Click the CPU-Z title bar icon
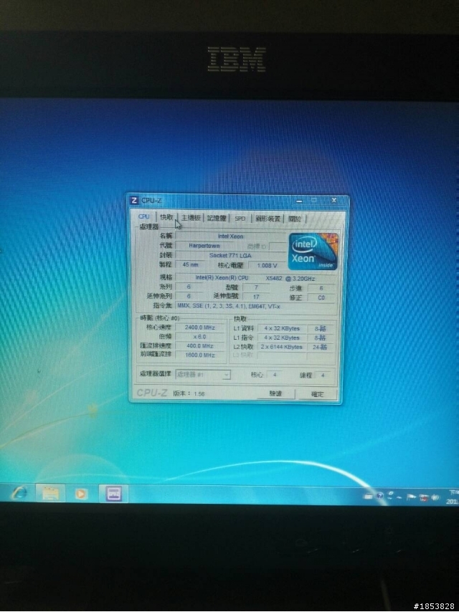The image size is (459, 612). [134, 201]
